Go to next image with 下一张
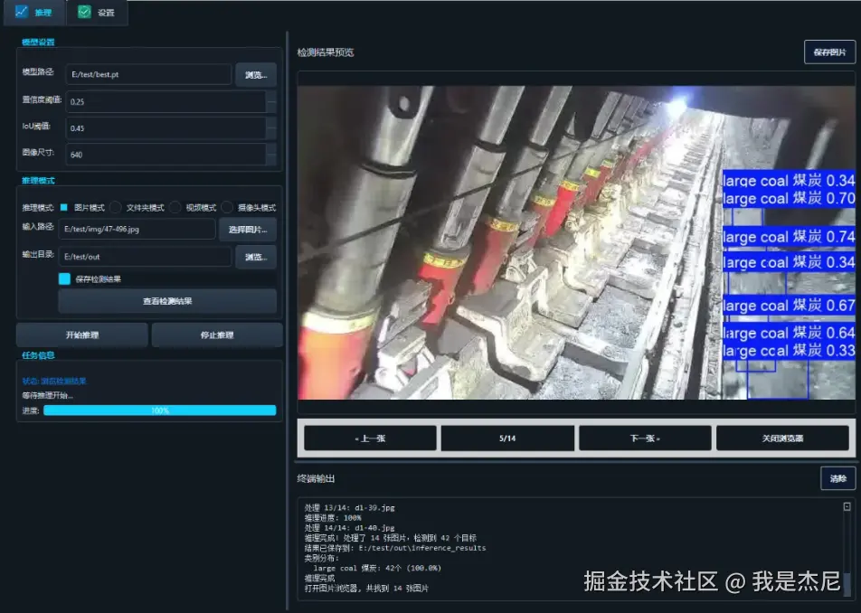This screenshot has height=613, width=861. pos(644,437)
